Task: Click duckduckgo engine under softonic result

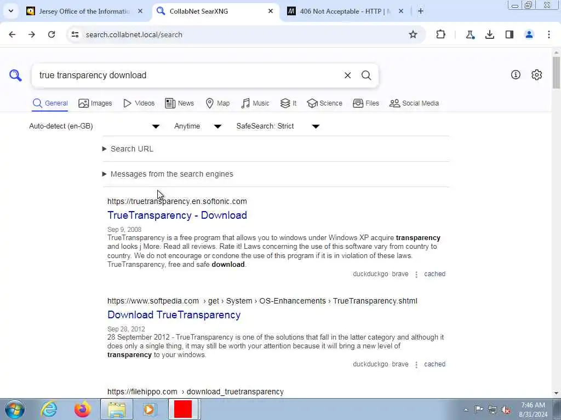Action: tap(370, 274)
